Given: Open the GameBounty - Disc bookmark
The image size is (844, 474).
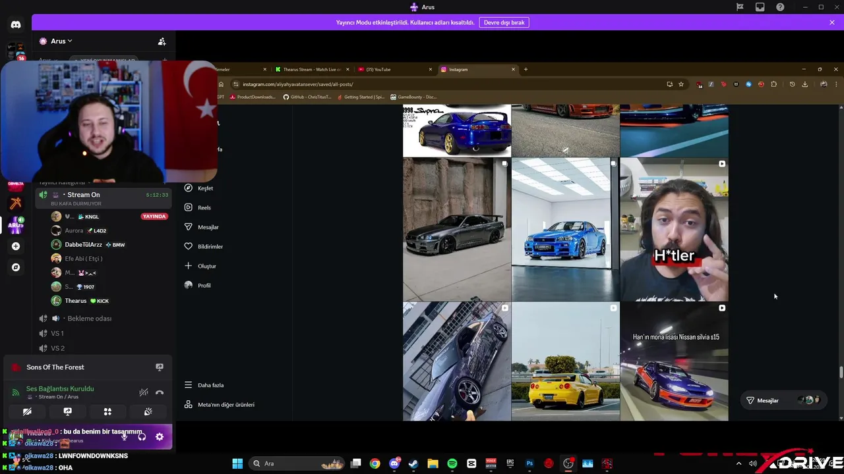Looking at the screenshot, I should [x=413, y=97].
